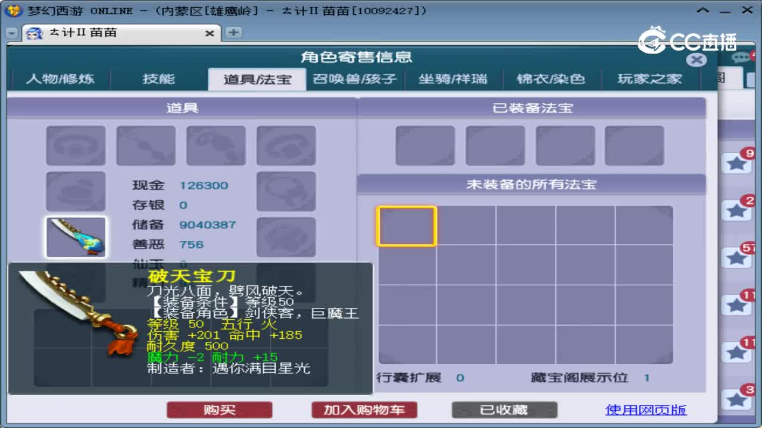Screen dimensions: 762x428
Task: Click the 加入购物车 add-to-cart button
Action: [x=363, y=410]
